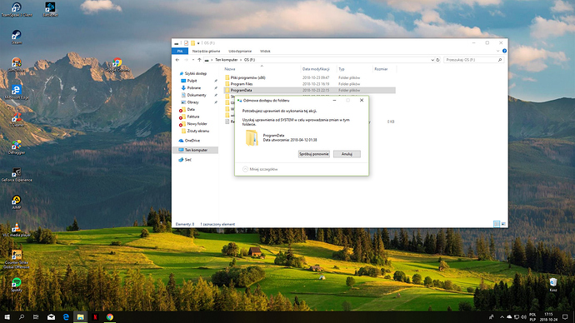The width and height of the screenshot is (575, 323).
Task: Select Ten komputer in navigation pane
Action: (x=196, y=150)
